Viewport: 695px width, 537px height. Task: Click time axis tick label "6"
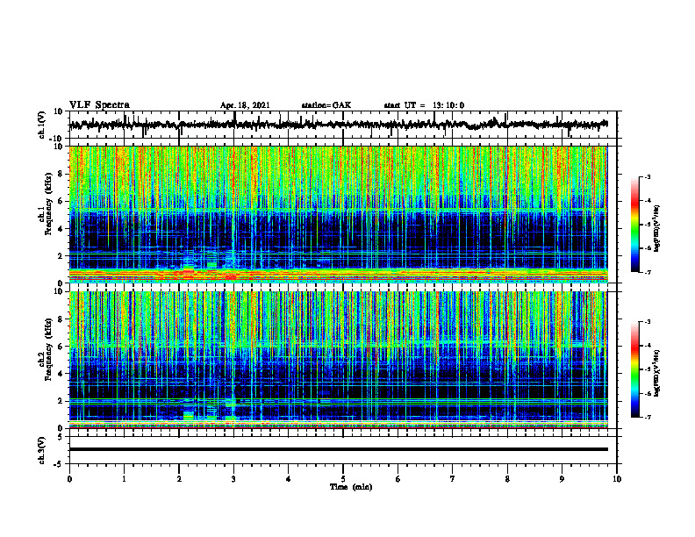[398, 479]
